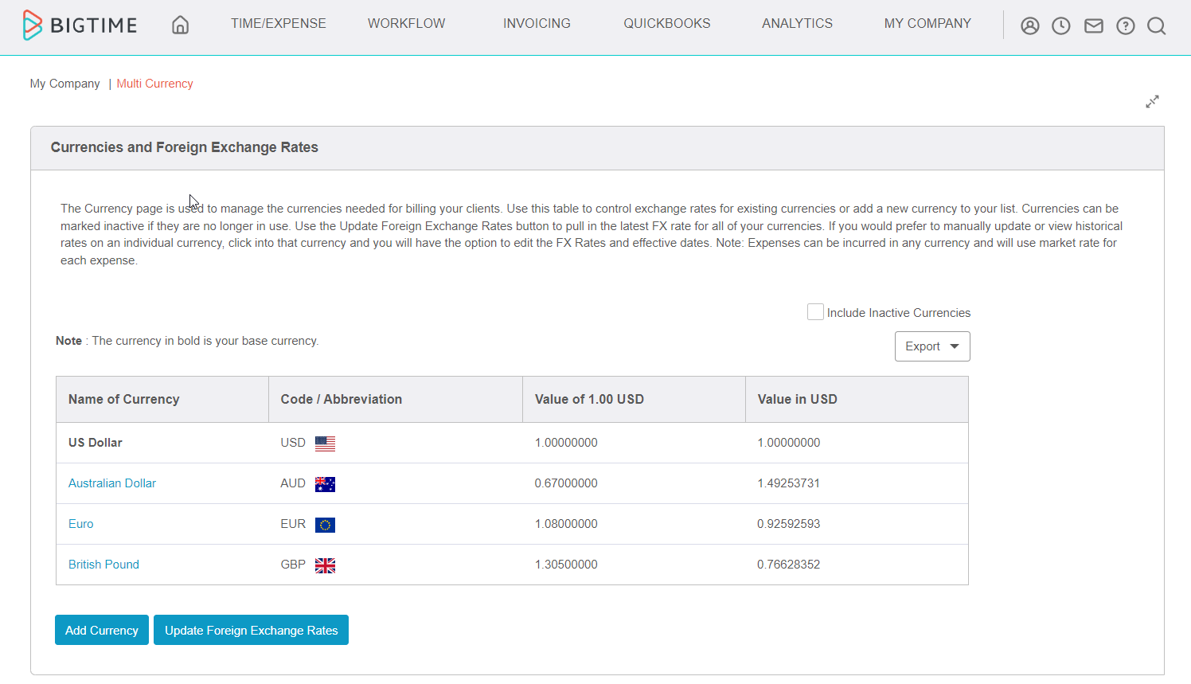Click the BigTime logo
This screenshot has height=684, width=1191.
(80, 25)
